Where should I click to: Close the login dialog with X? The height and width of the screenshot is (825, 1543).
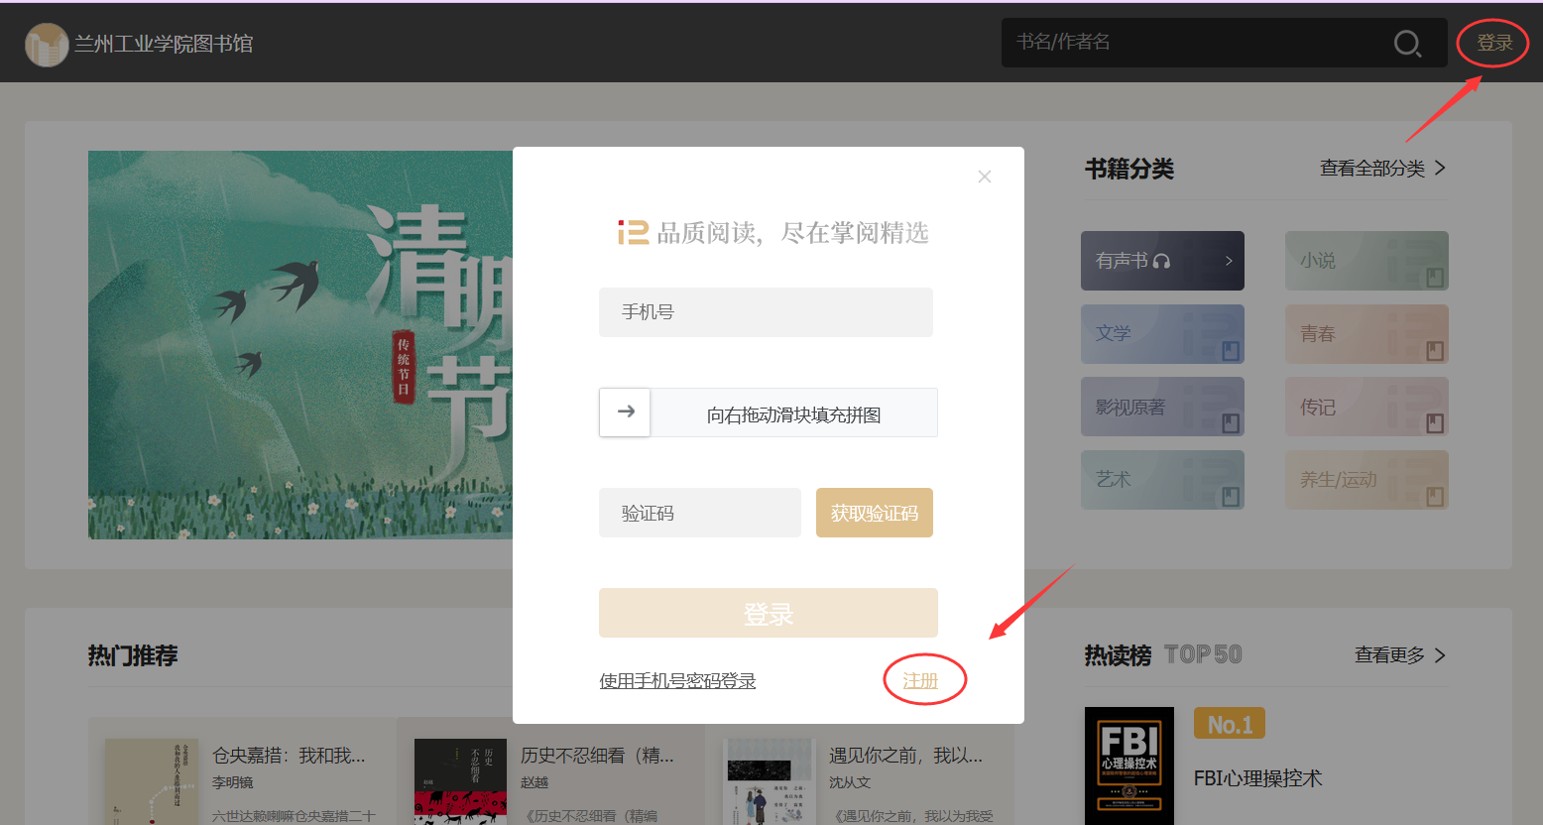tap(984, 177)
